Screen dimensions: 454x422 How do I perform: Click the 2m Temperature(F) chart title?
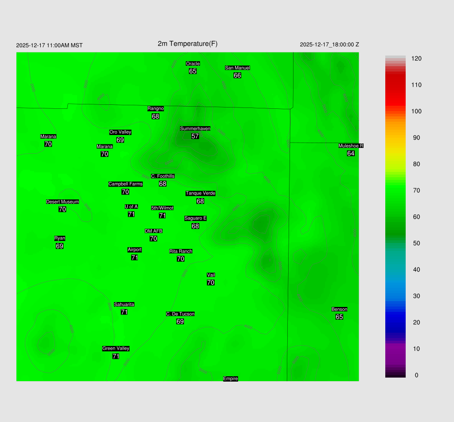coord(188,44)
